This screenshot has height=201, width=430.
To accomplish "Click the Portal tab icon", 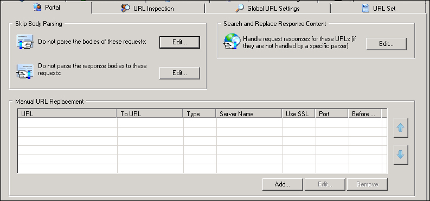I will pos(37,8).
